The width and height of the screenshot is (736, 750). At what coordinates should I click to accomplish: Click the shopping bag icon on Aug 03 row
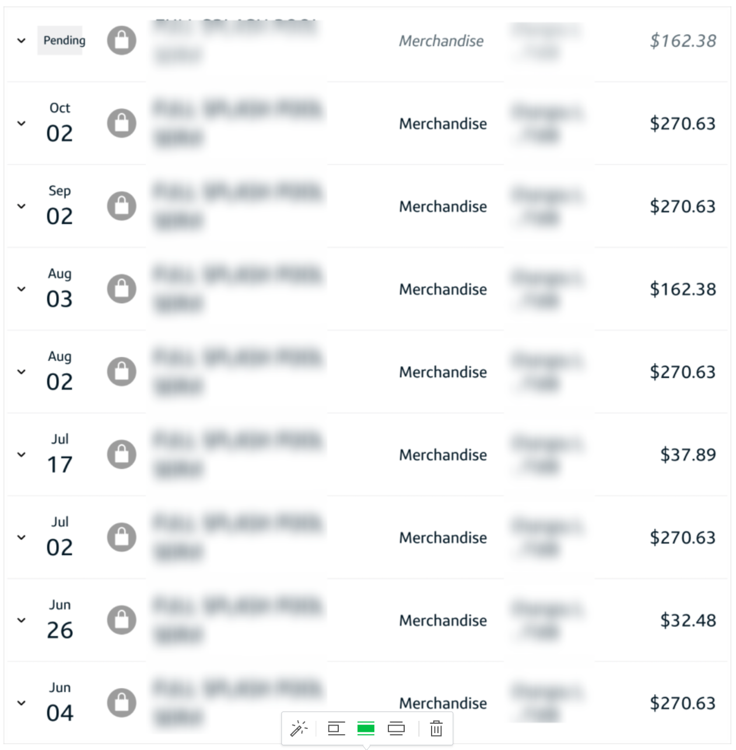click(122, 289)
